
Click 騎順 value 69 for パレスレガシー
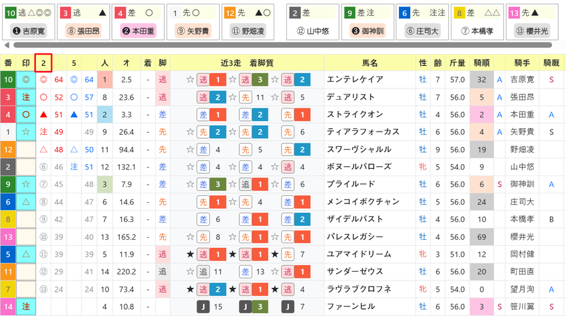481,237
